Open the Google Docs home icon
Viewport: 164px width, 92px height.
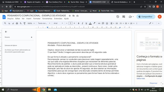pos(4,17)
